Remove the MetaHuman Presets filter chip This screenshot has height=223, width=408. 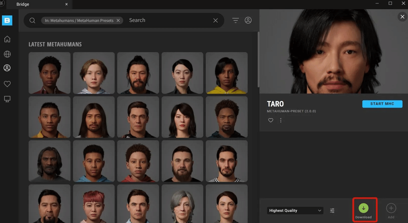click(118, 20)
